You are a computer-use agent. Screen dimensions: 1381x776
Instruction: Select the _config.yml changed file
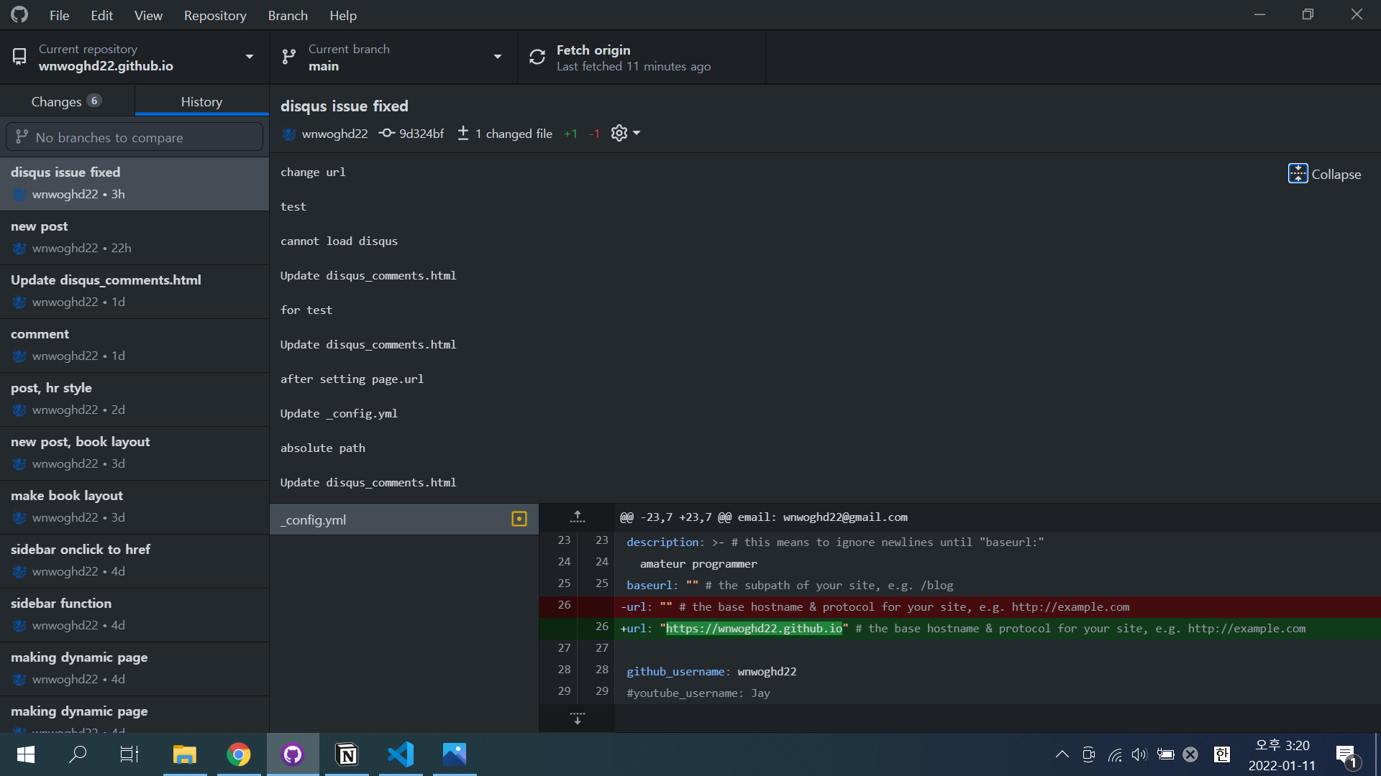404,519
